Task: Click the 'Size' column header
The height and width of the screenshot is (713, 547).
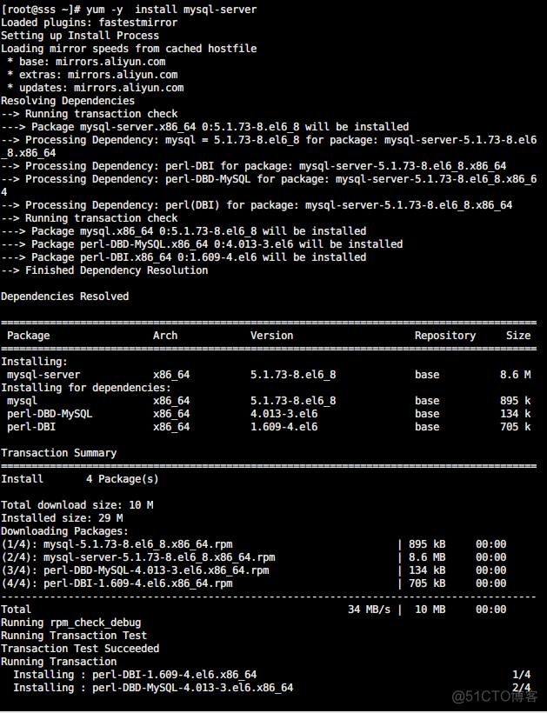Action: (x=518, y=336)
